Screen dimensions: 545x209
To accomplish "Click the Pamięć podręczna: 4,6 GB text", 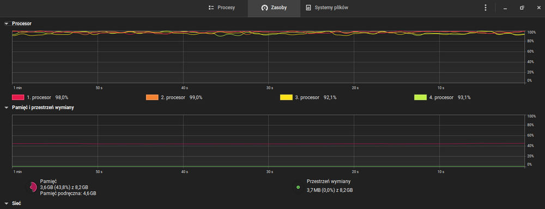I will (x=68, y=193).
